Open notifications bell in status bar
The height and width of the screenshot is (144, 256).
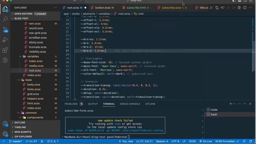click(x=250, y=141)
